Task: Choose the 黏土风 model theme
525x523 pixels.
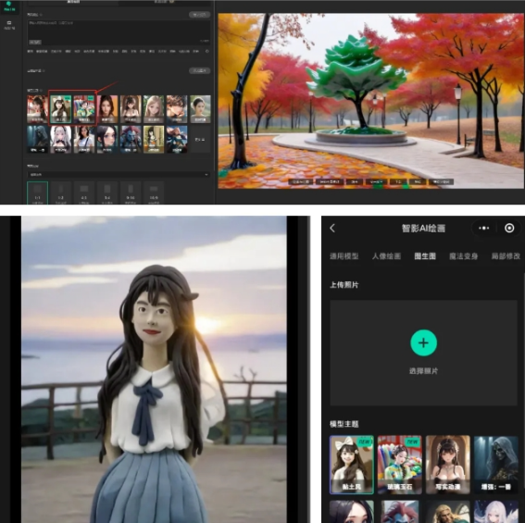Action: click(x=352, y=465)
